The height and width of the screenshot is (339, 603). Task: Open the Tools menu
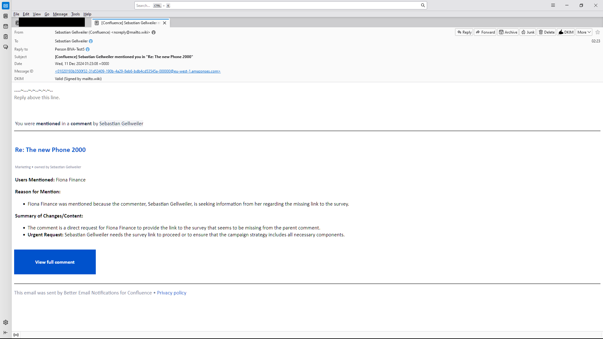point(75,14)
